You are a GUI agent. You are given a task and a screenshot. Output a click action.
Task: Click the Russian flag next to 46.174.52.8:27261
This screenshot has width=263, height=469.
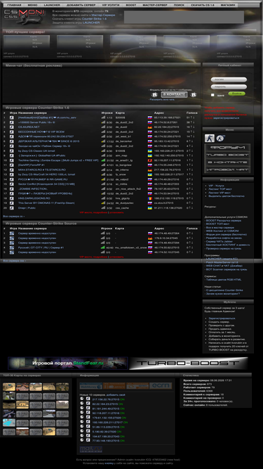tap(150, 122)
